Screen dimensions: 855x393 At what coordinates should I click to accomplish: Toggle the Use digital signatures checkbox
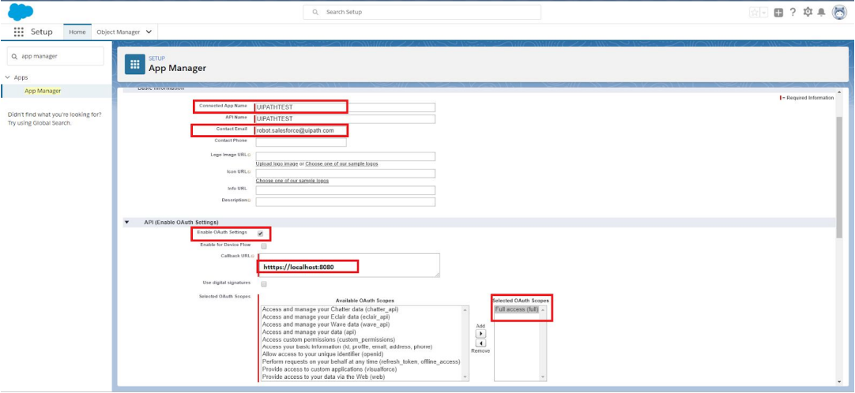(264, 284)
